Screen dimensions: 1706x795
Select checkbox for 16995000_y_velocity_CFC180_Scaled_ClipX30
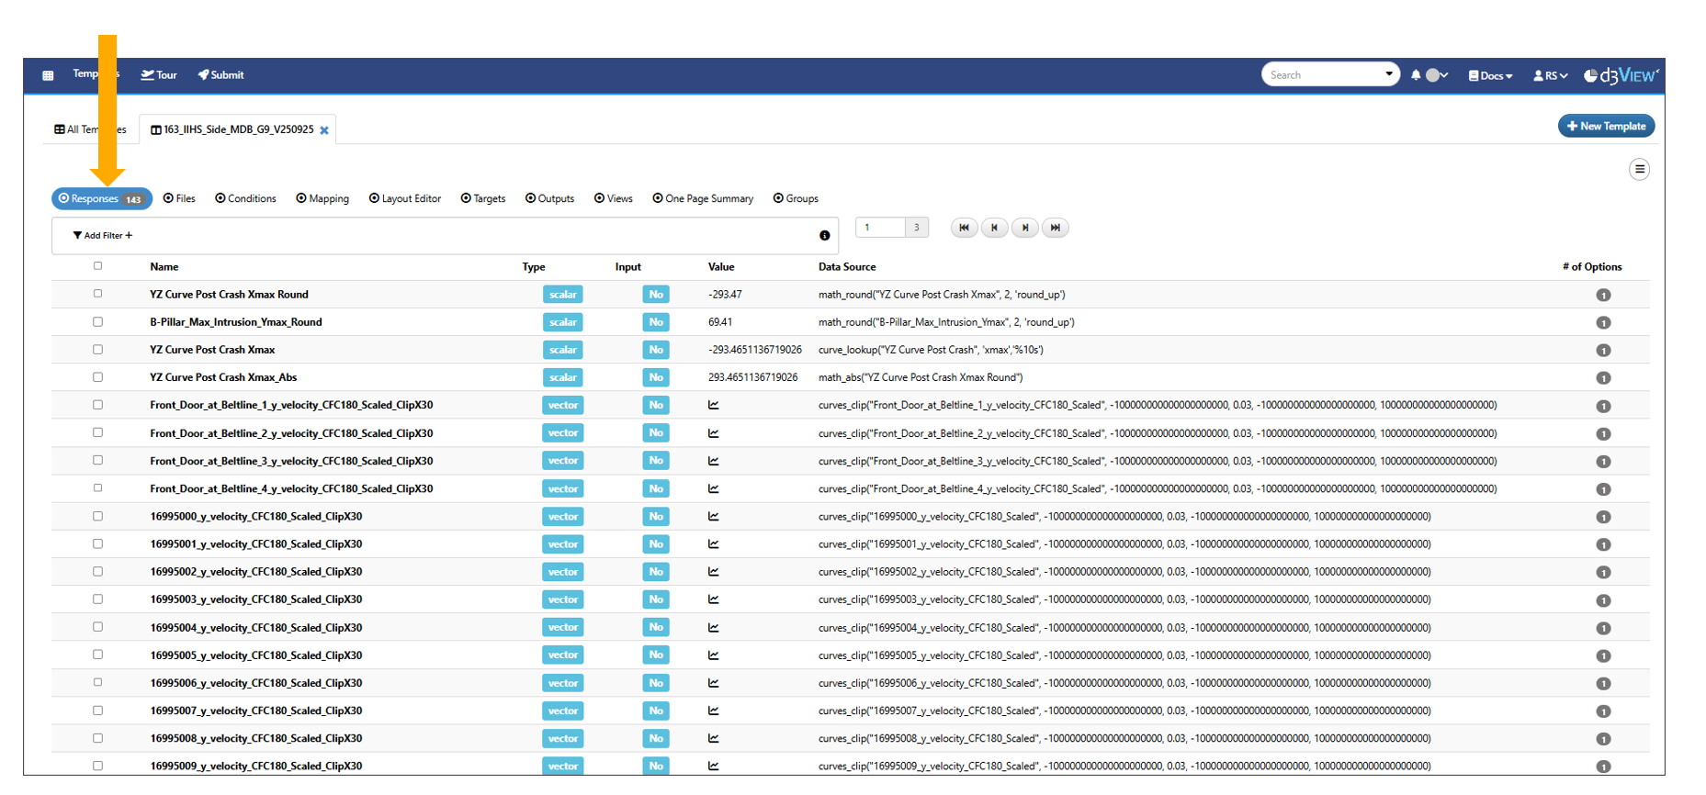(97, 516)
